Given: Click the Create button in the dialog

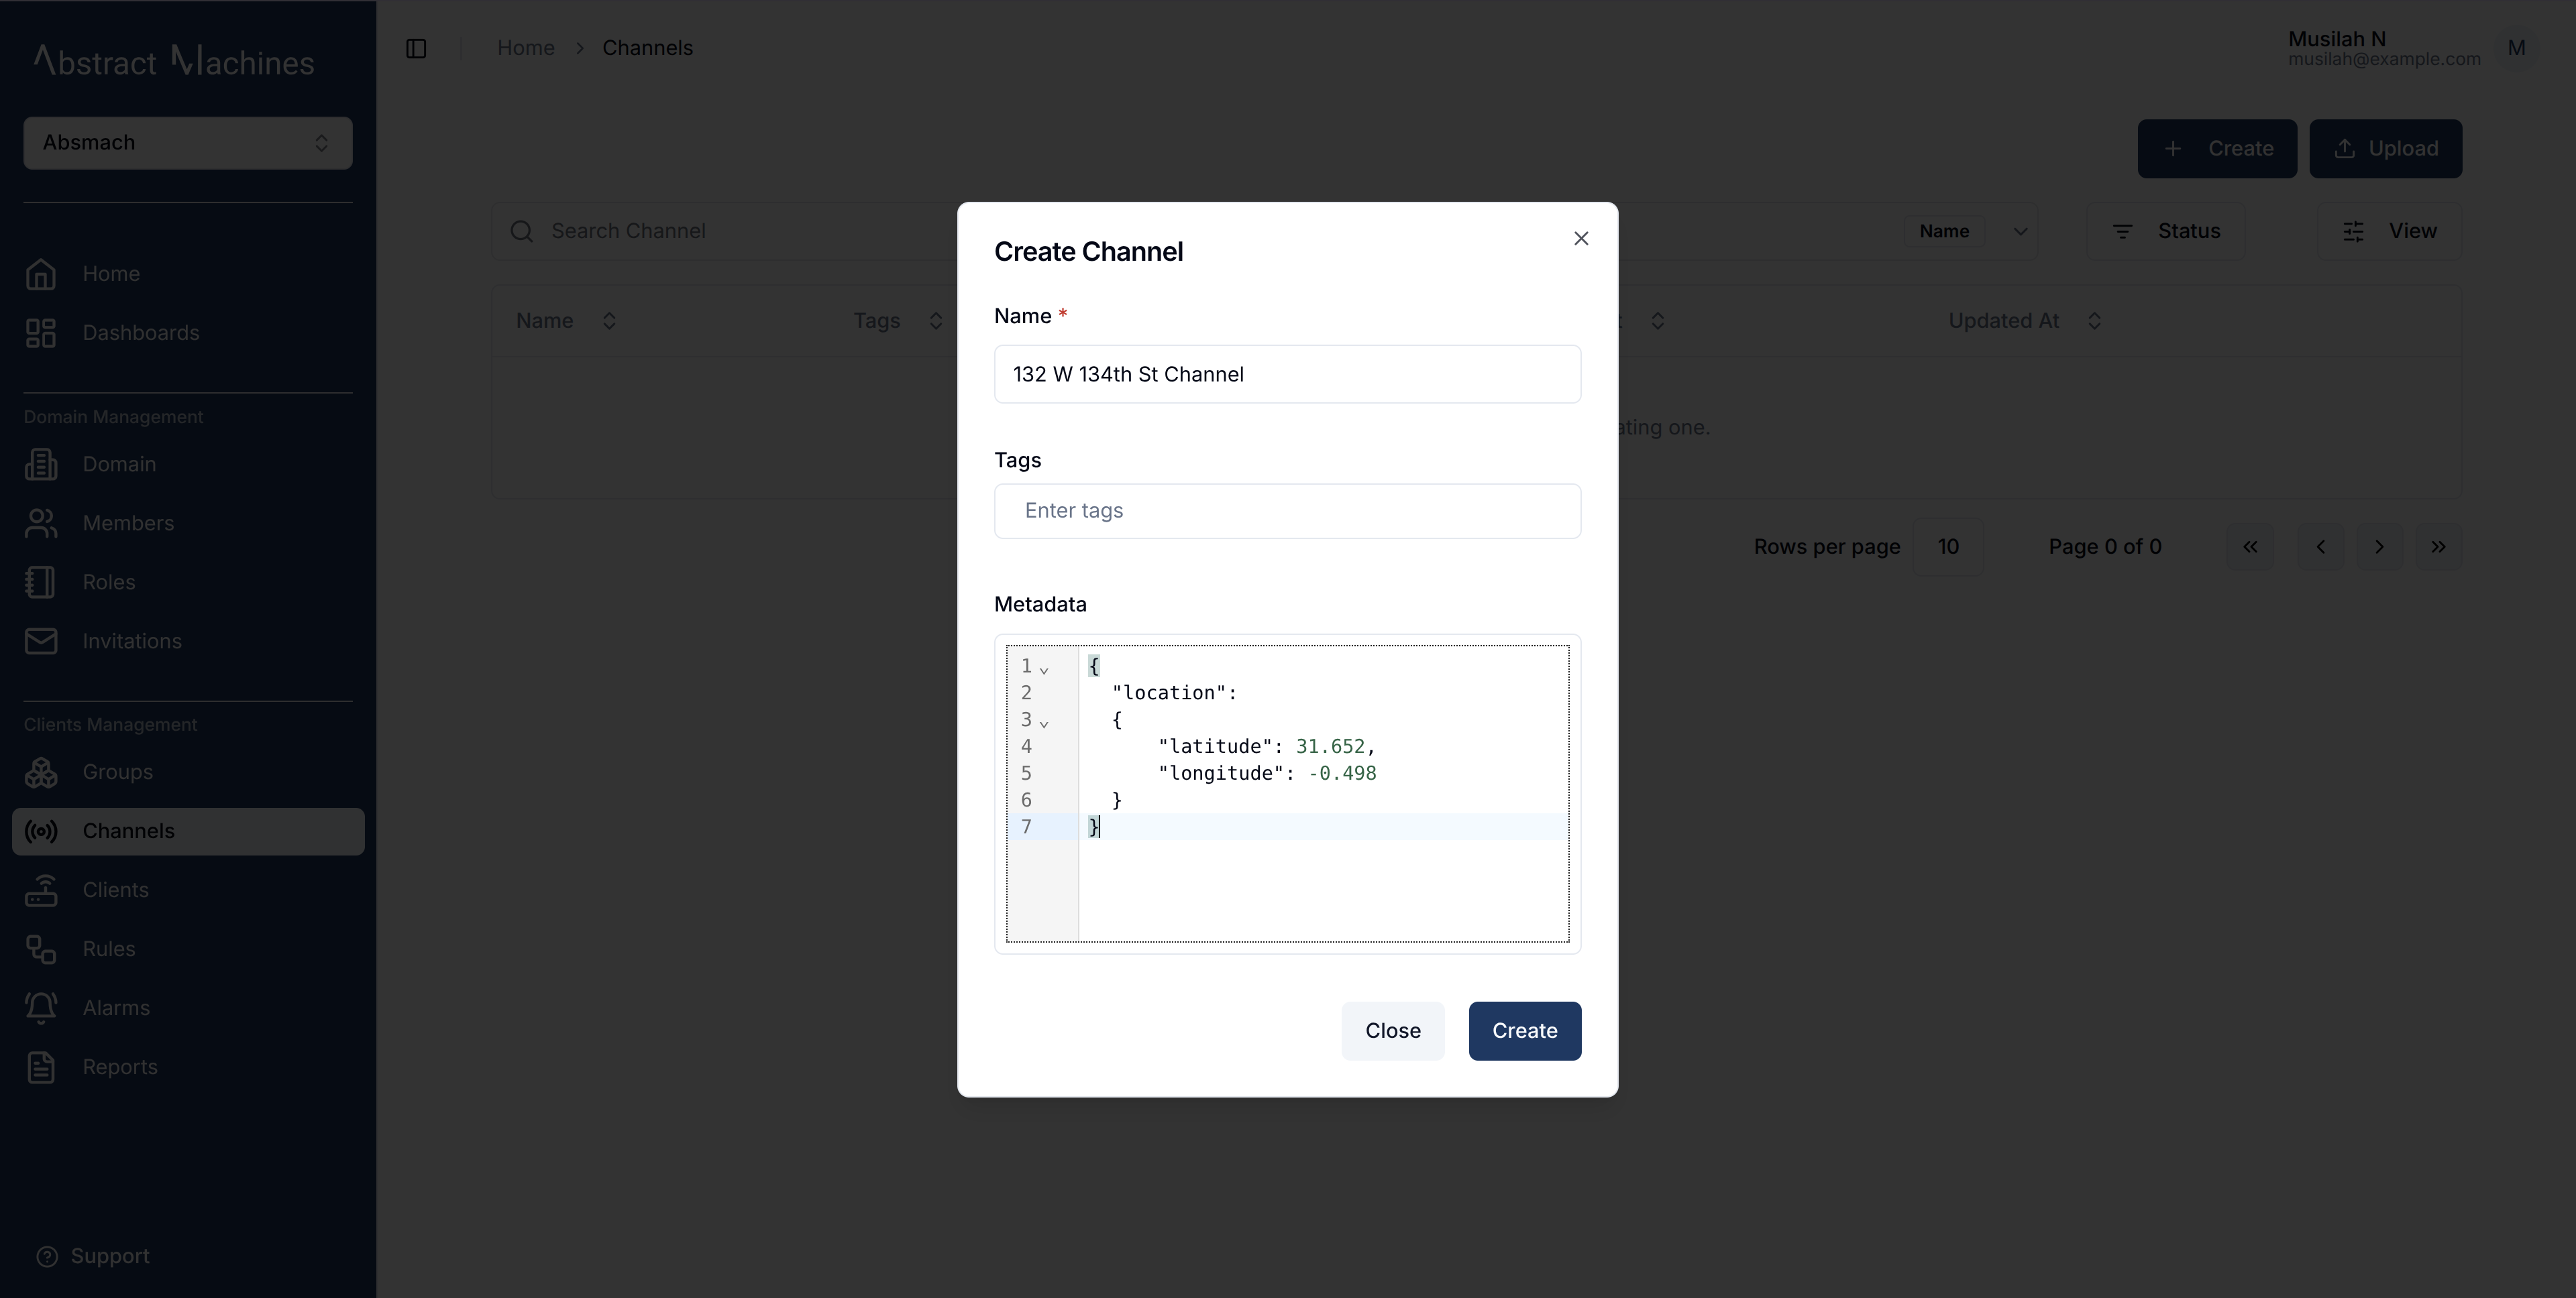Looking at the screenshot, I should [1524, 1031].
